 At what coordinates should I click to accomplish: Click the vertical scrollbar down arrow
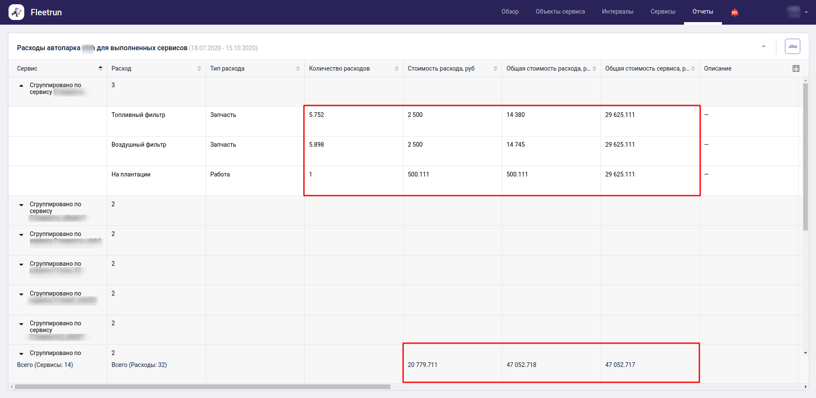[x=805, y=353]
